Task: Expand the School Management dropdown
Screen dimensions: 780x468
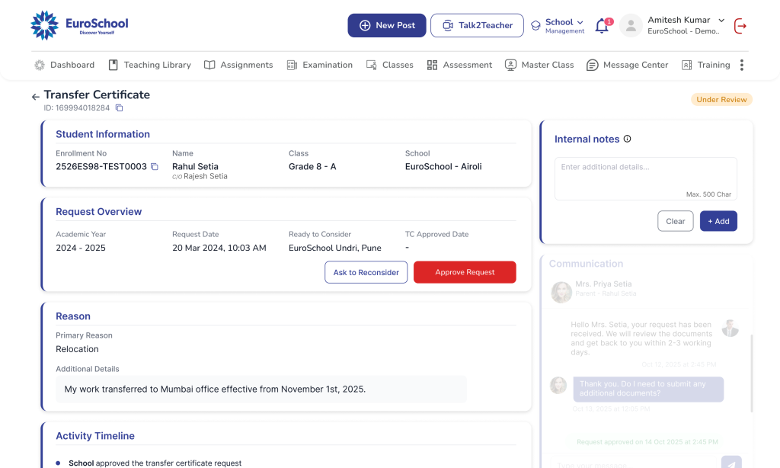Action: (564, 26)
